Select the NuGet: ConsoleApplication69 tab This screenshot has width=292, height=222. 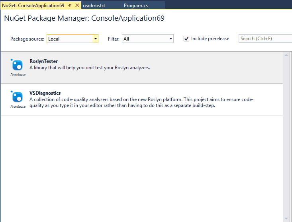[x=33, y=6]
